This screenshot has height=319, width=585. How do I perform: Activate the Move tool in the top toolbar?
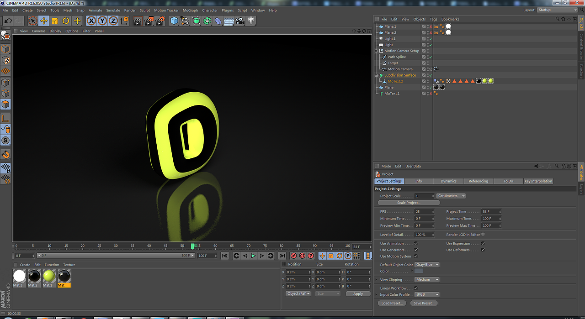pos(44,21)
